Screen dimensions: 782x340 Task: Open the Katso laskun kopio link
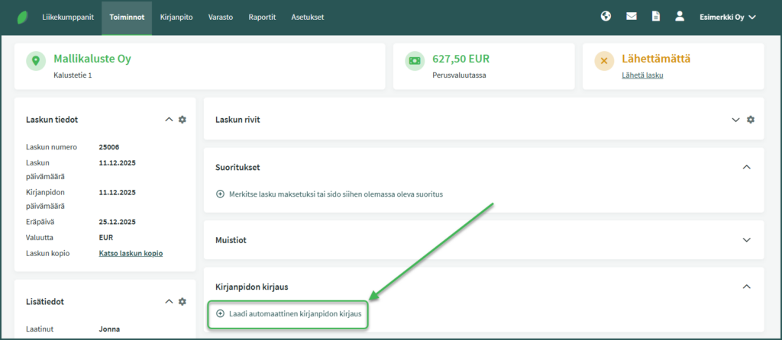click(131, 253)
